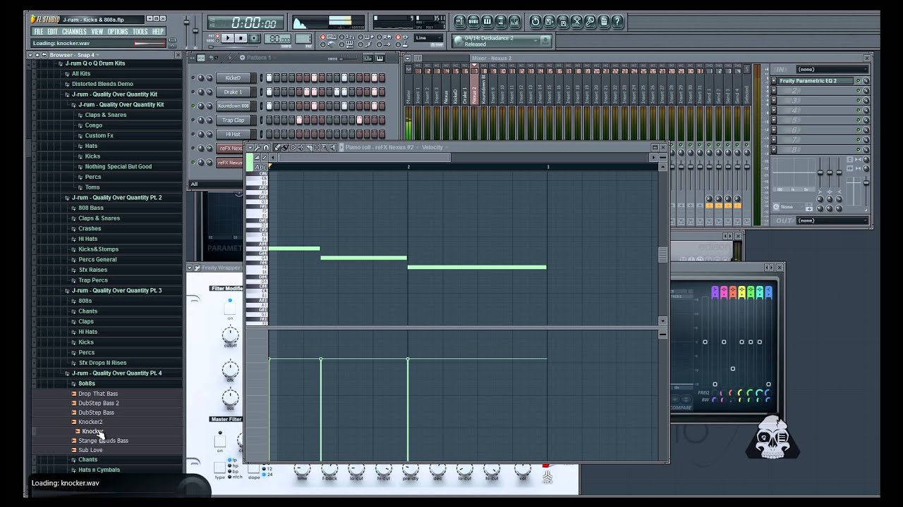This screenshot has width=903, height=507.
Task: Toggle the piano roll snap magnet icon
Action: coord(266,147)
